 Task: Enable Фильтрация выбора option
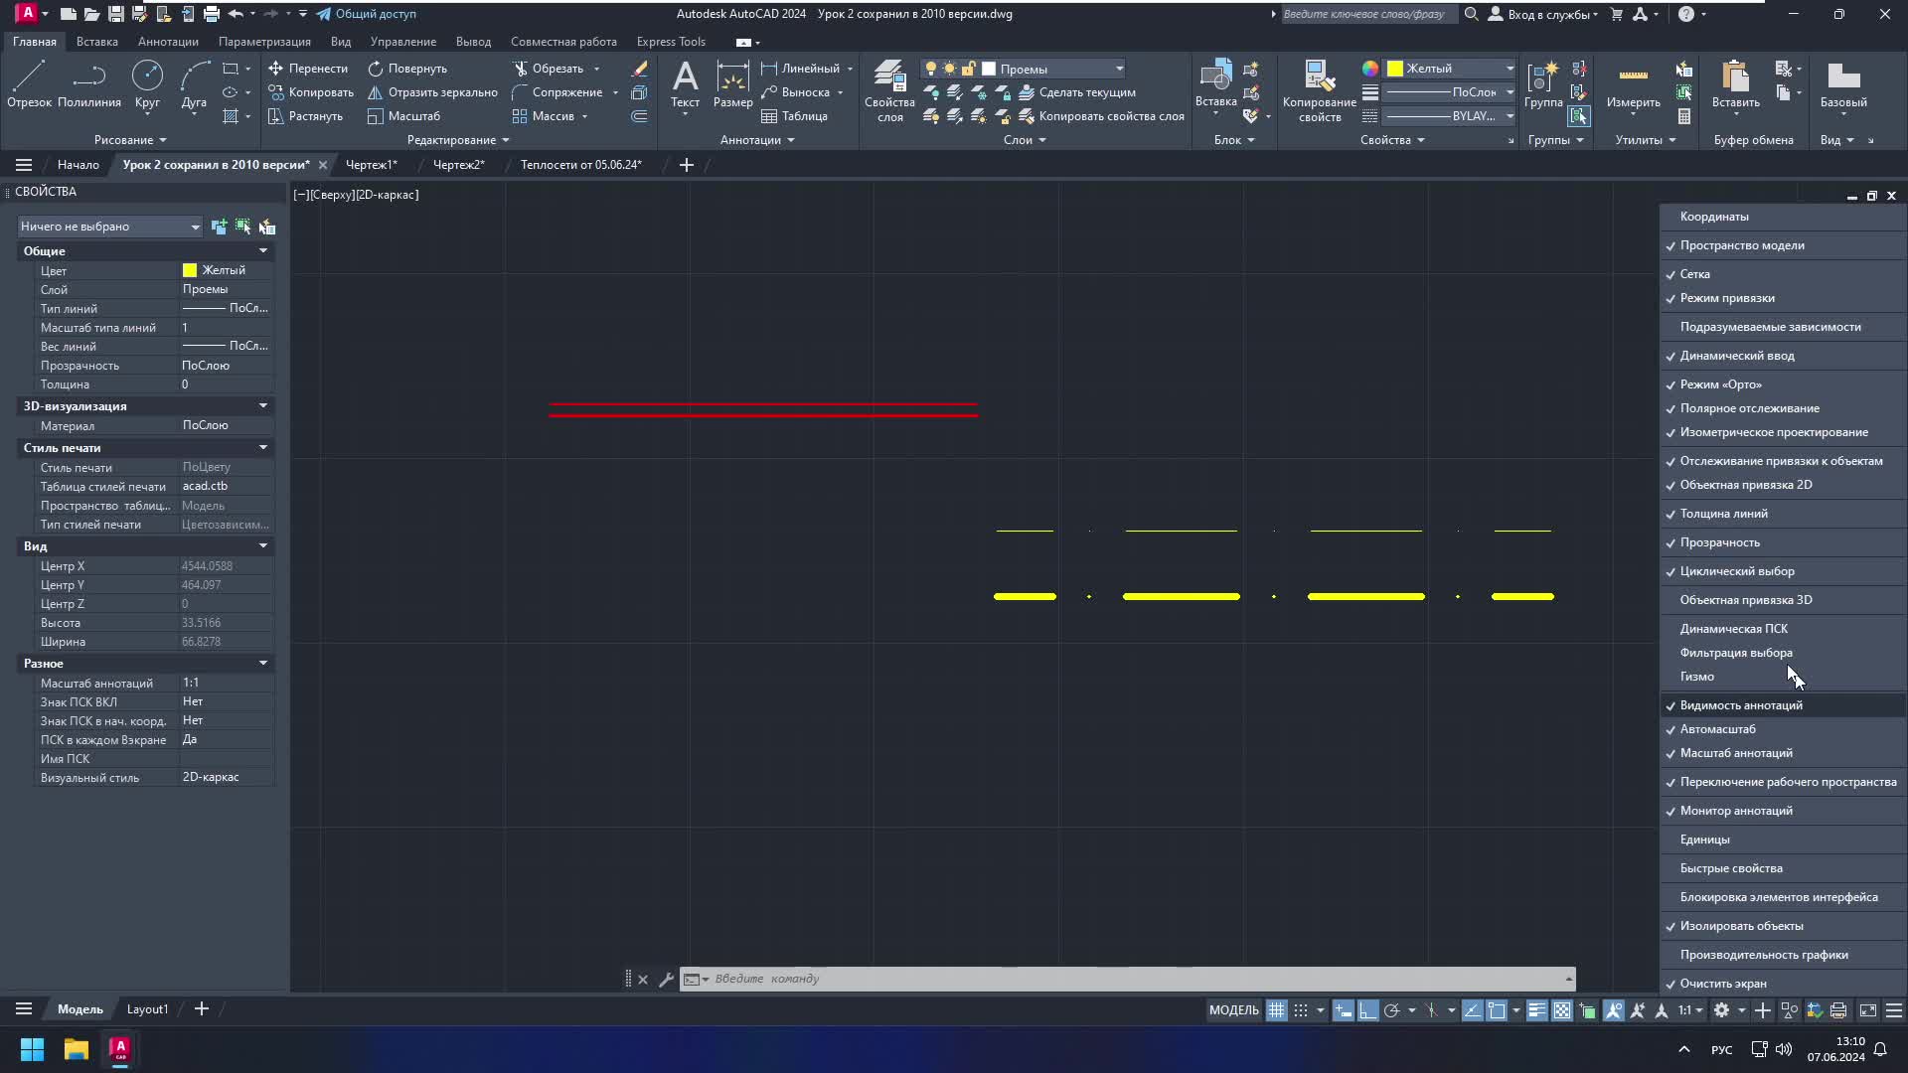tap(1783, 653)
